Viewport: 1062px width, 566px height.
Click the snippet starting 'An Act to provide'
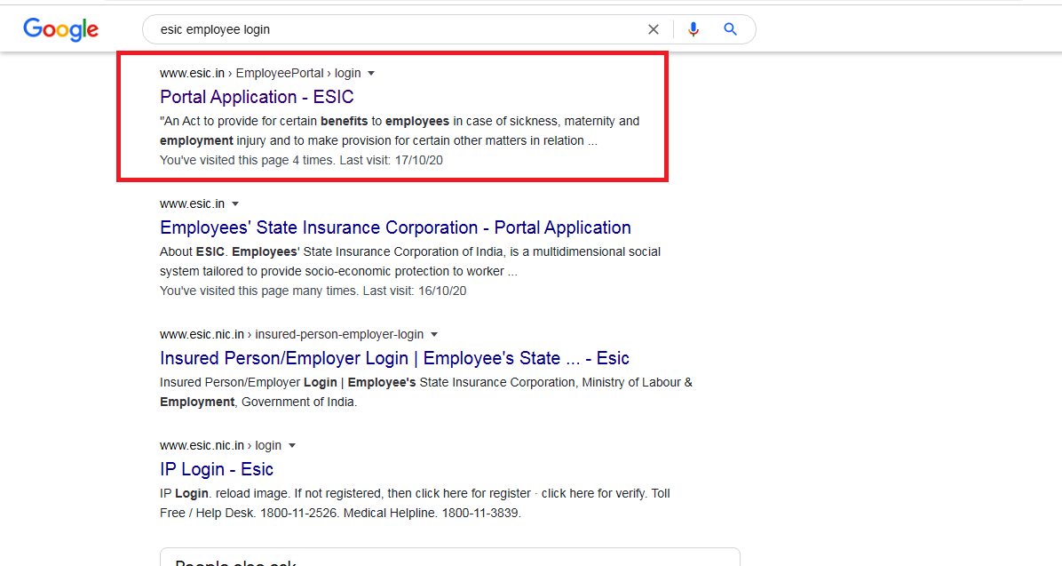coord(400,131)
